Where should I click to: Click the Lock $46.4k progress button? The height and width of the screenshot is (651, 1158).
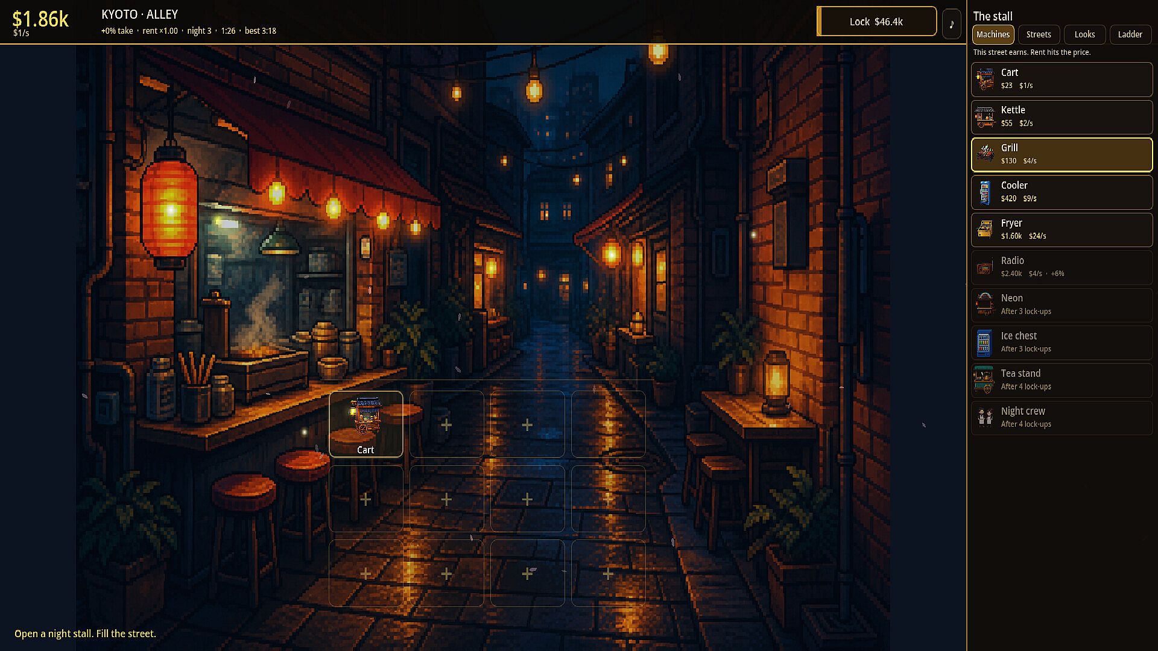tap(876, 22)
